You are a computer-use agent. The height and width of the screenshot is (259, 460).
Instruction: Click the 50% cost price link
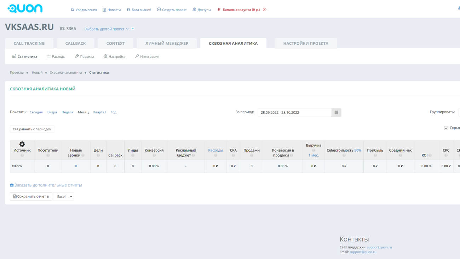[x=358, y=150]
